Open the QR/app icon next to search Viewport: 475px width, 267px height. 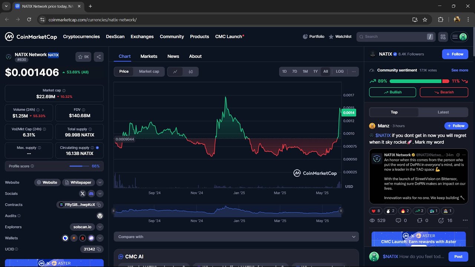click(x=443, y=37)
